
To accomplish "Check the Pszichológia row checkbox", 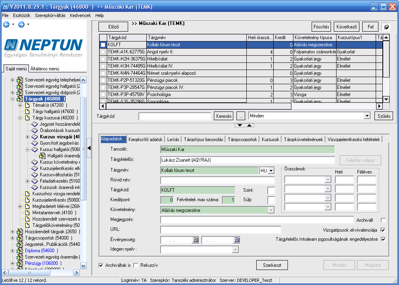I will click(x=103, y=94).
